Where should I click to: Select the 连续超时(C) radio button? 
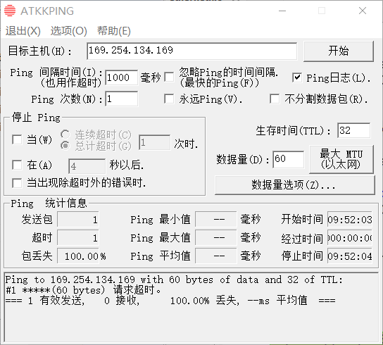(65, 134)
